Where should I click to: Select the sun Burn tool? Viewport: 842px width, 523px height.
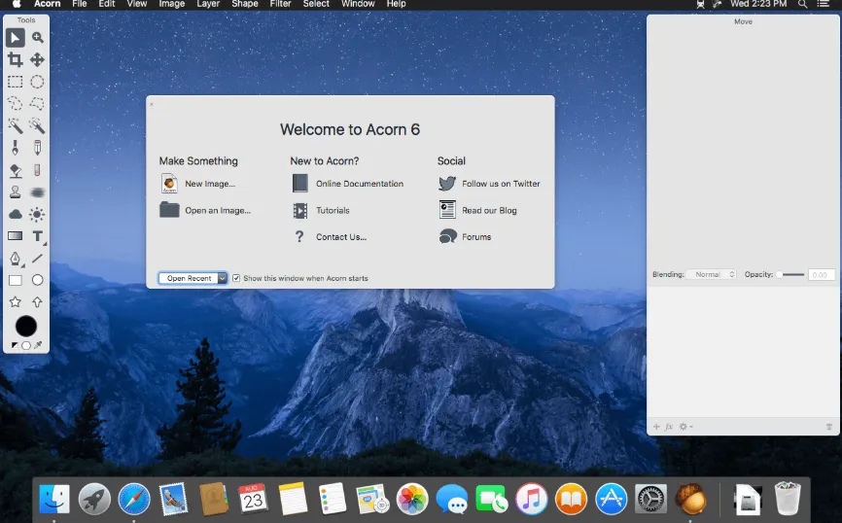(x=37, y=214)
